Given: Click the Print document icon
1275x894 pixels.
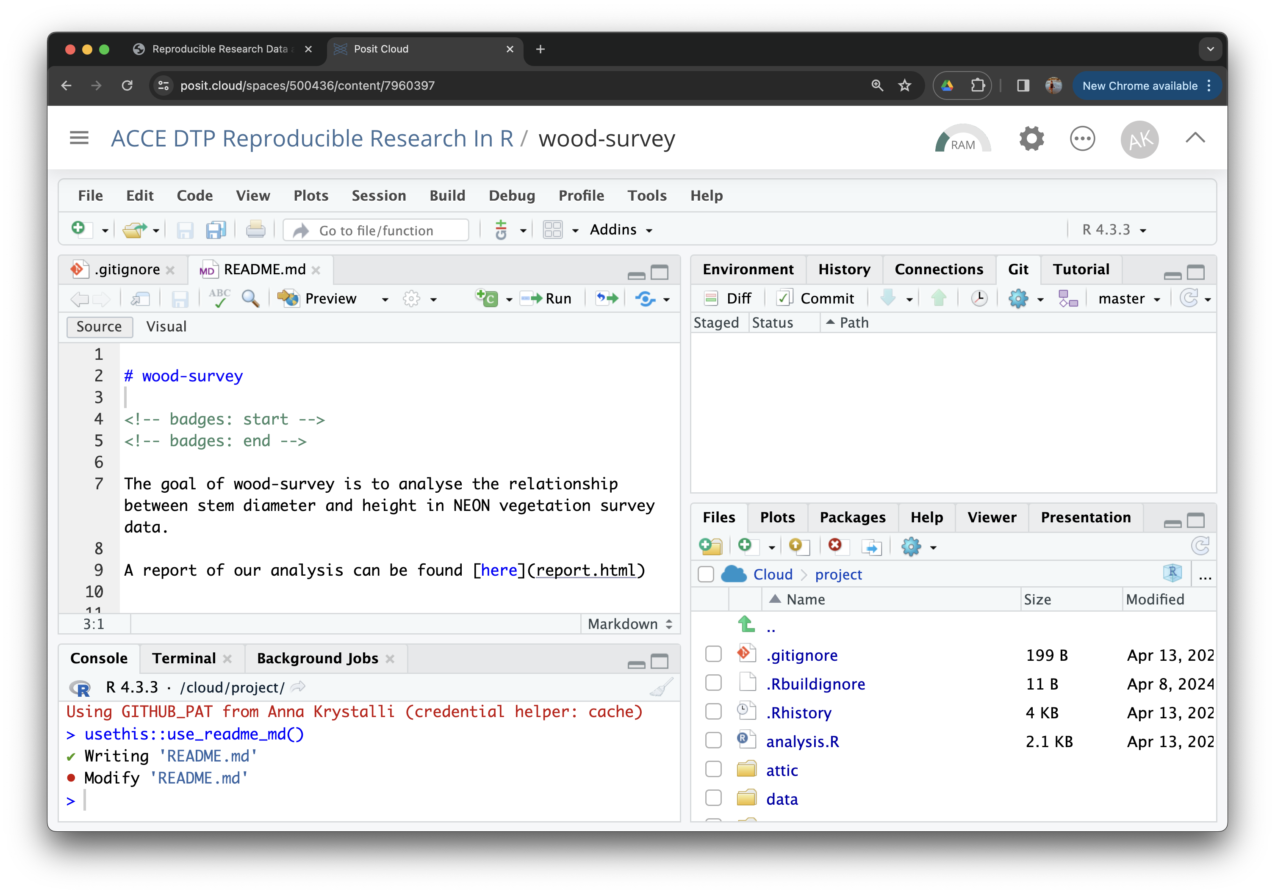Looking at the screenshot, I should (x=255, y=230).
